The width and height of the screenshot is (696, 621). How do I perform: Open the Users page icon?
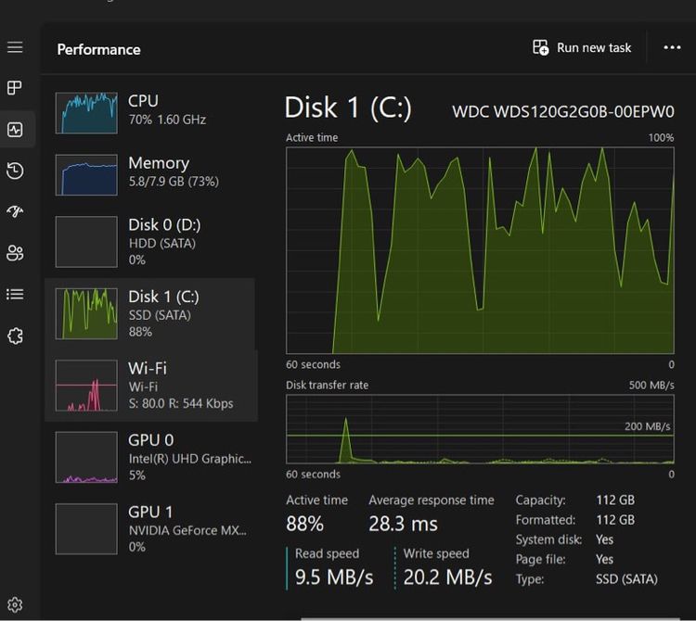pos(15,253)
